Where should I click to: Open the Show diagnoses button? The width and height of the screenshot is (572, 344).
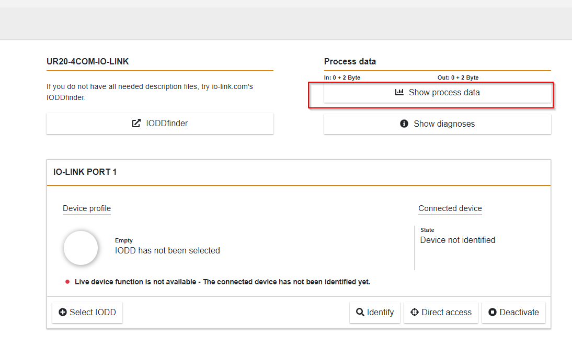tap(438, 124)
